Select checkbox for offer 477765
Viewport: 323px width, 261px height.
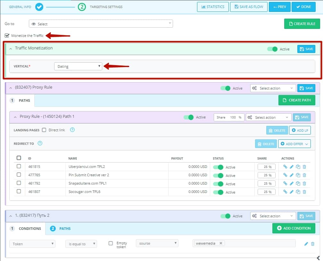[19, 175]
